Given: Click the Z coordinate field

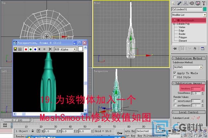Looking at the screenshot, I should click(x=85, y=131).
